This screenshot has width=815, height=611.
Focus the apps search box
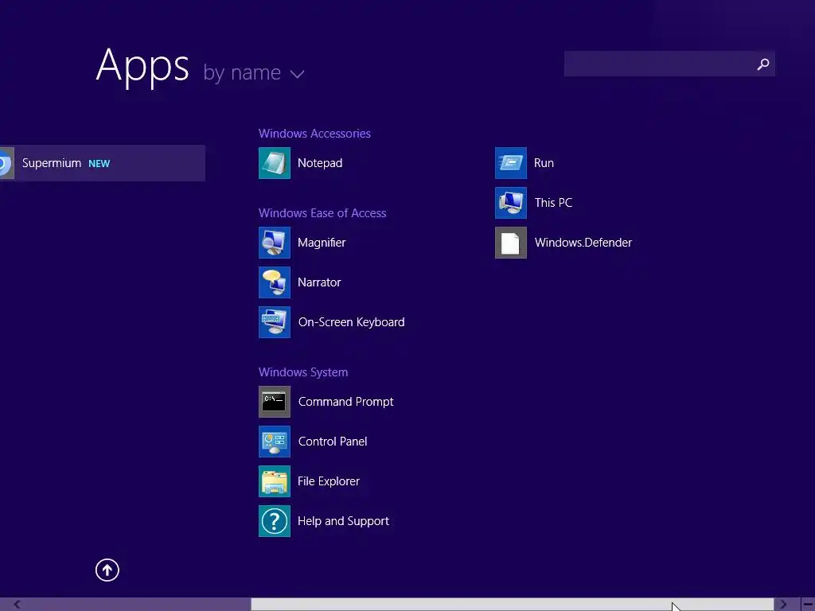click(669, 64)
